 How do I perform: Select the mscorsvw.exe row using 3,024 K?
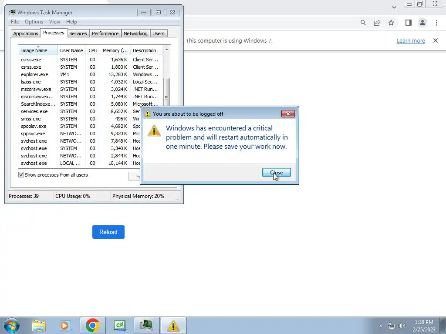[91, 89]
